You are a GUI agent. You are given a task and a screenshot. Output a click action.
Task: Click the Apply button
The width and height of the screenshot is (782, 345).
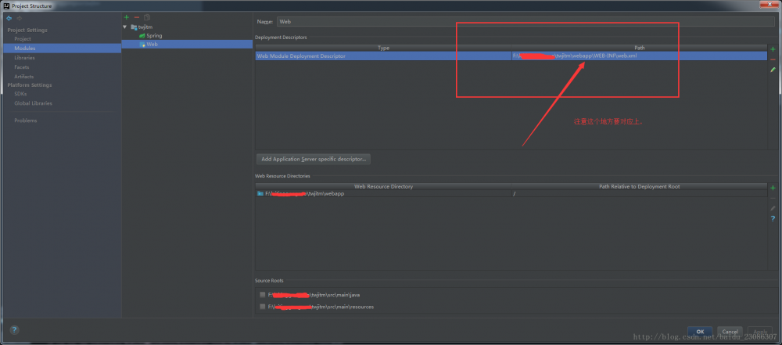760,332
